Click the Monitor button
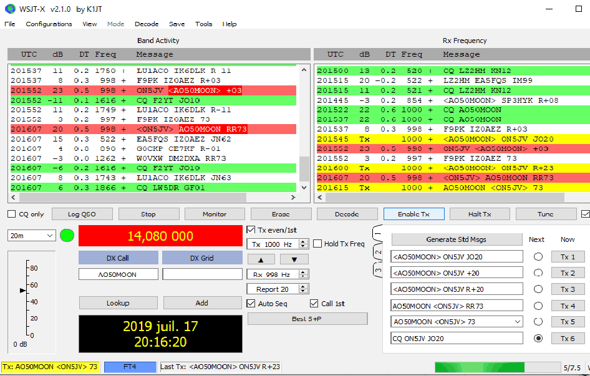 pos(215,214)
